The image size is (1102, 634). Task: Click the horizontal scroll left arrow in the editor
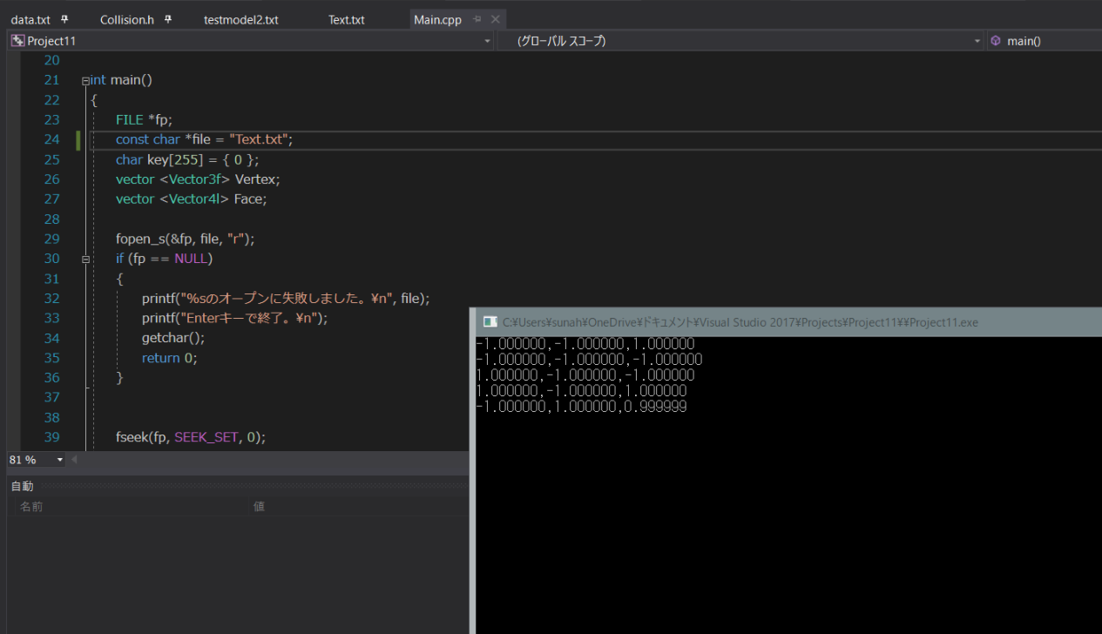(74, 460)
